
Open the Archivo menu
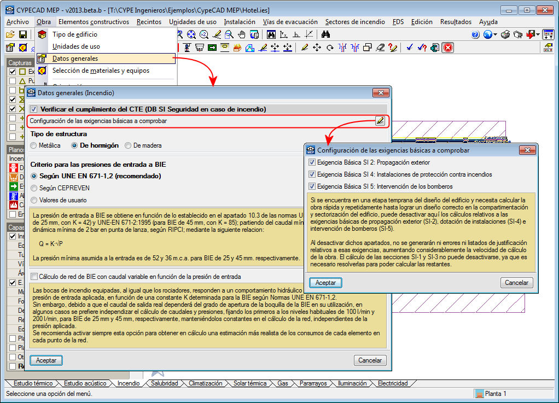pyautogui.click(x=18, y=22)
